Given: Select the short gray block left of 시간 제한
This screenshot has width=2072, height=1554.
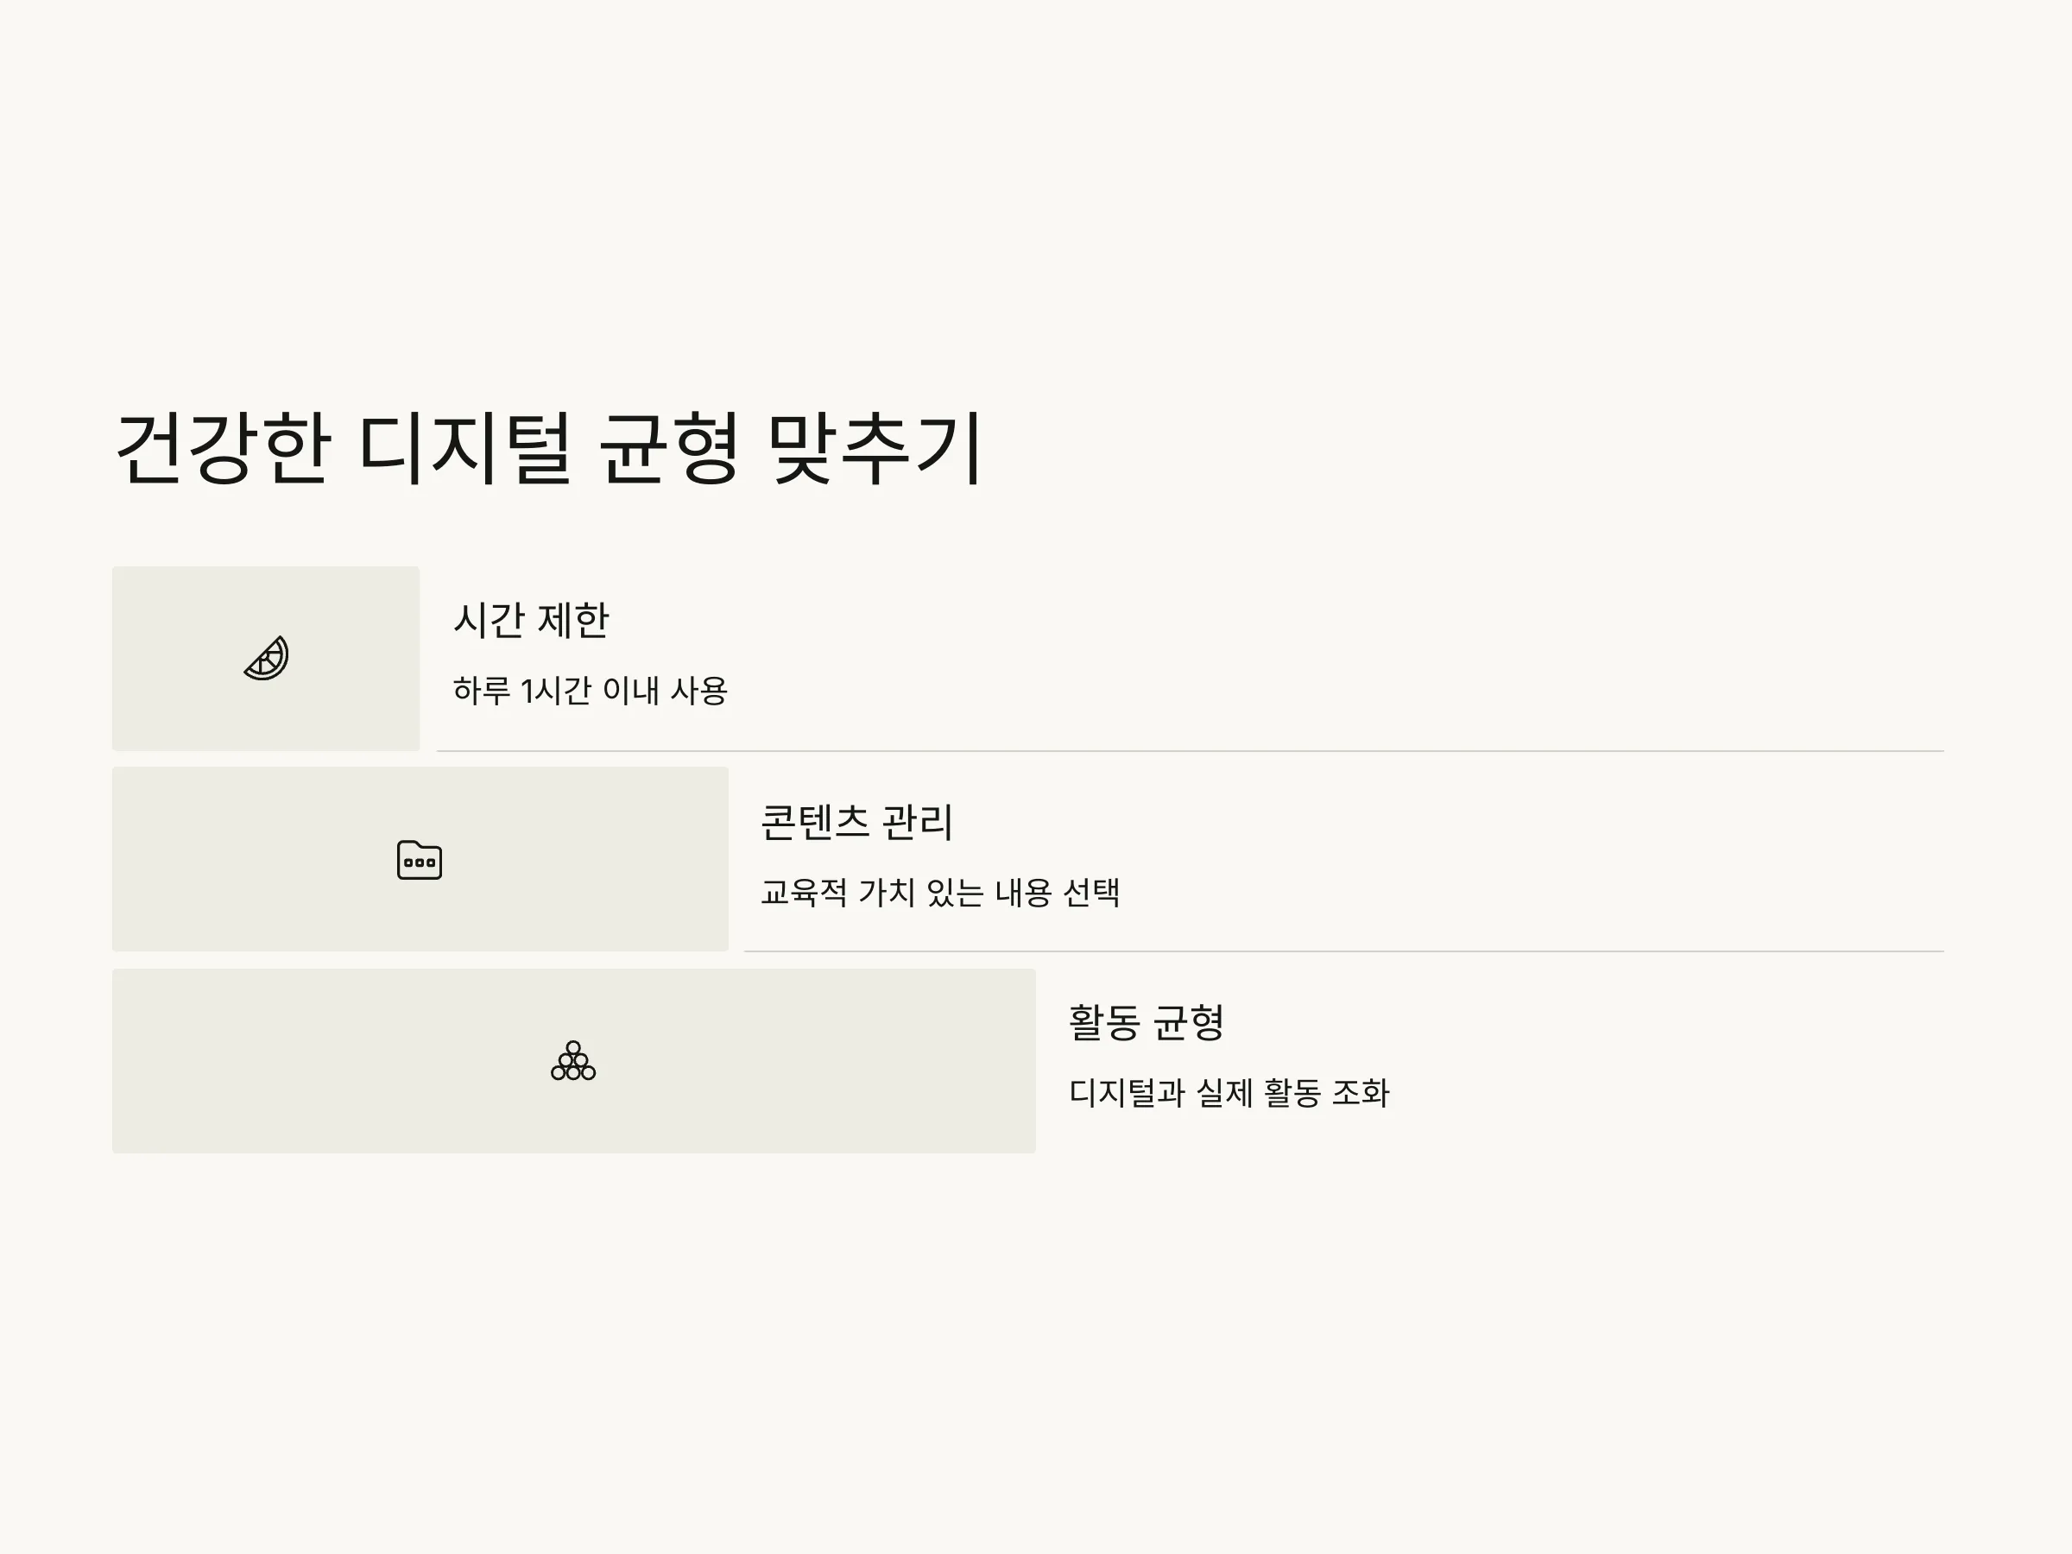Looking at the screenshot, I should pos(266,659).
